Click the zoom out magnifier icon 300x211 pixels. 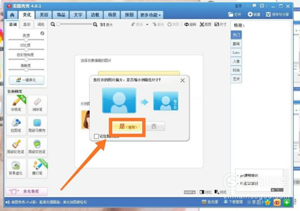click(52, 24)
